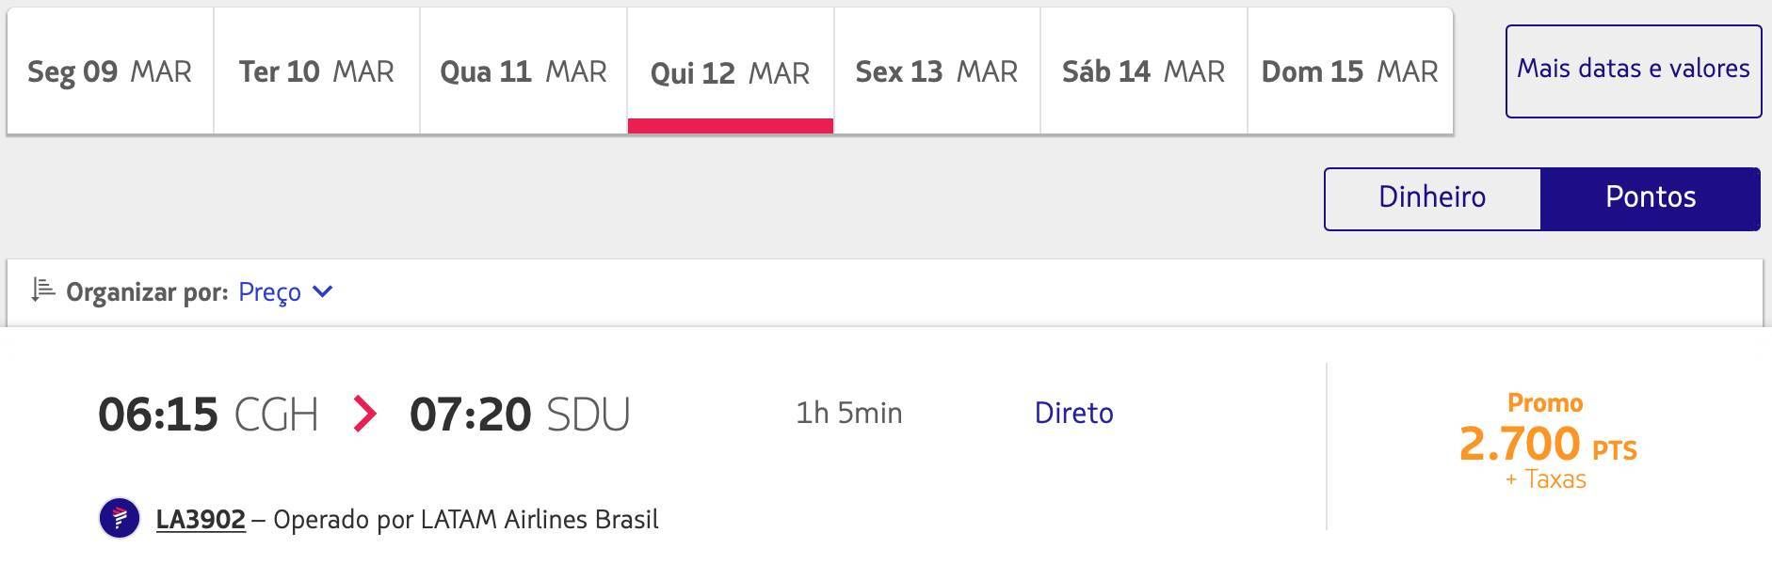Open Mais datas e valores
Screen dimensions: 1772x564
tap(1634, 71)
